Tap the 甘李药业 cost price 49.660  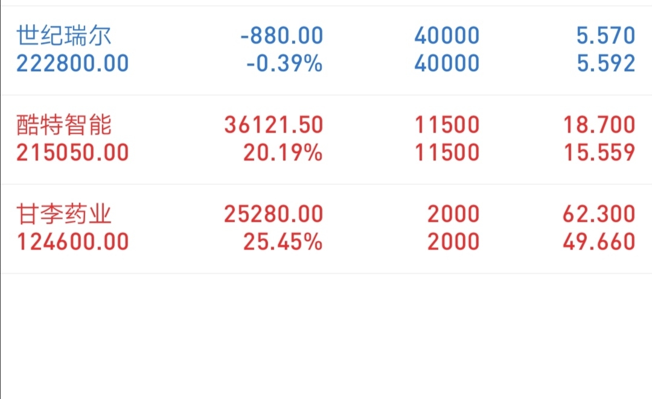click(599, 242)
